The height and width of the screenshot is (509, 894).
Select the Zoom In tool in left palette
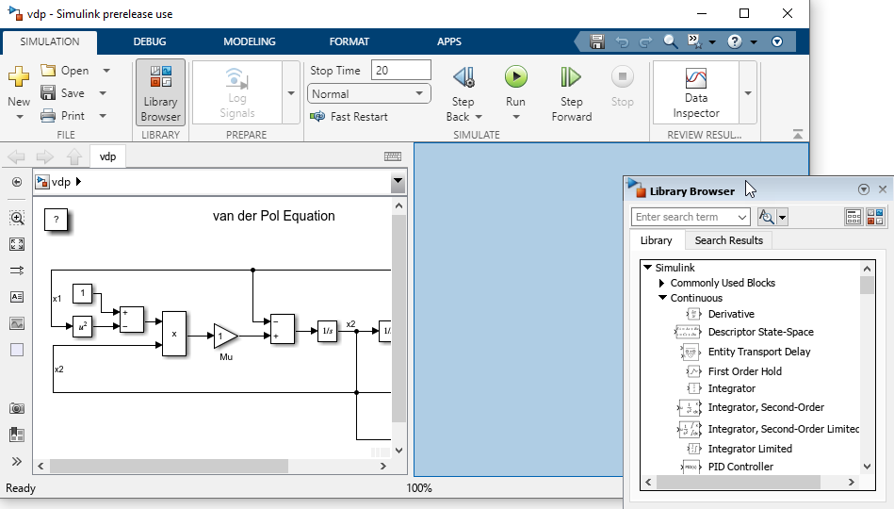pyautogui.click(x=17, y=218)
